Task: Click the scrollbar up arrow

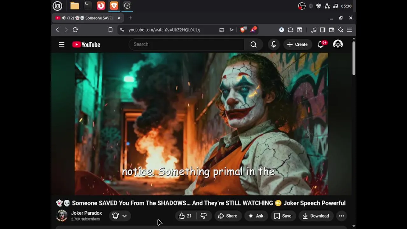Action: pos(354,39)
